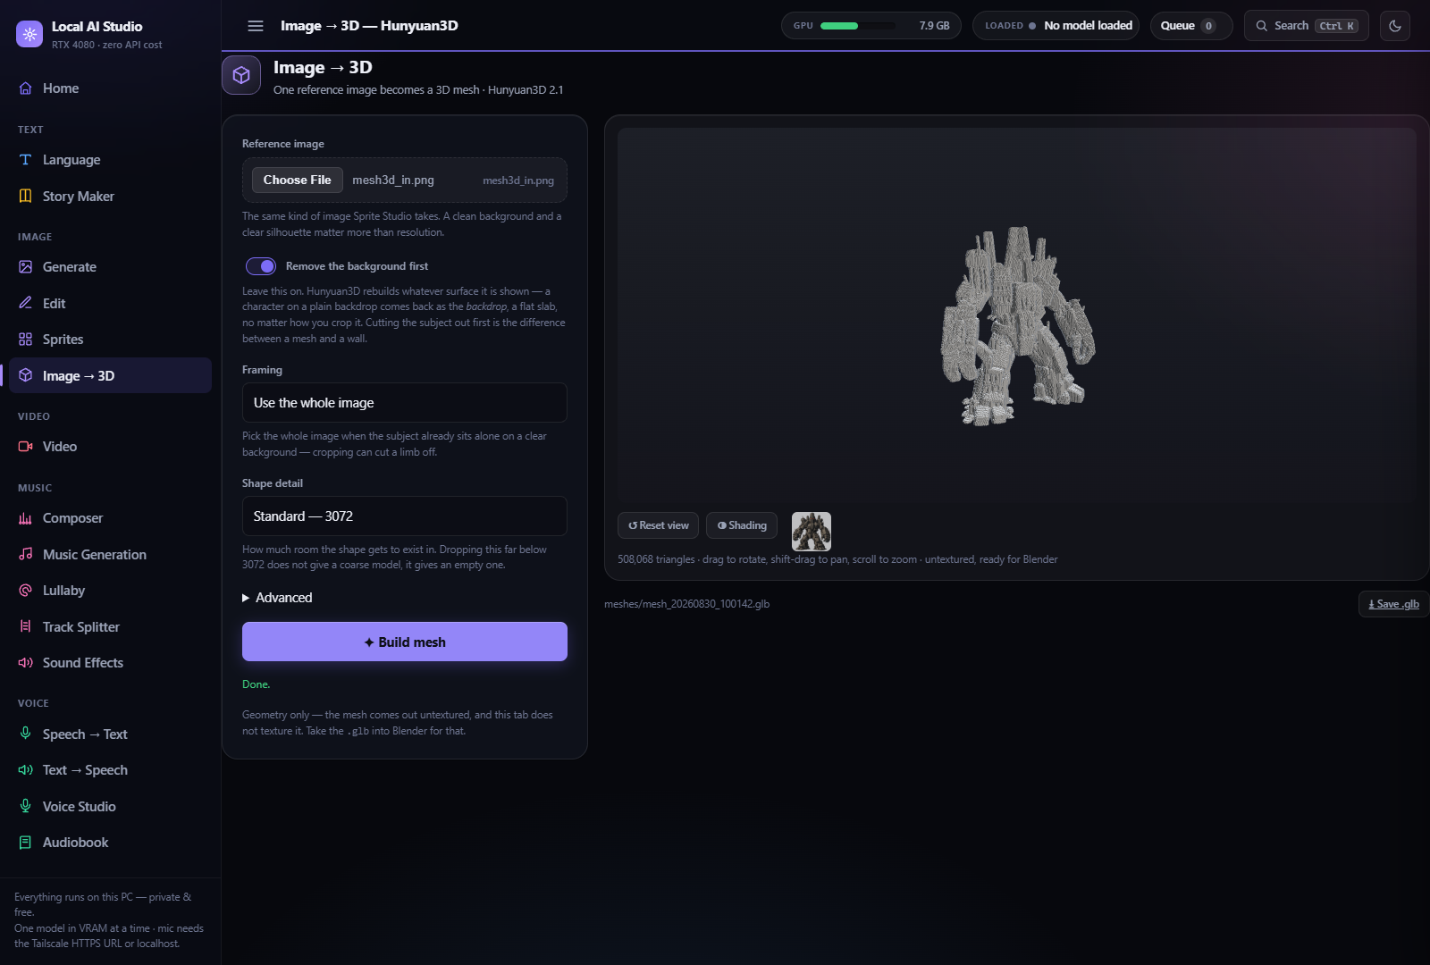
Task: Open the Shape detail dropdown
Action: coord(405,516)
